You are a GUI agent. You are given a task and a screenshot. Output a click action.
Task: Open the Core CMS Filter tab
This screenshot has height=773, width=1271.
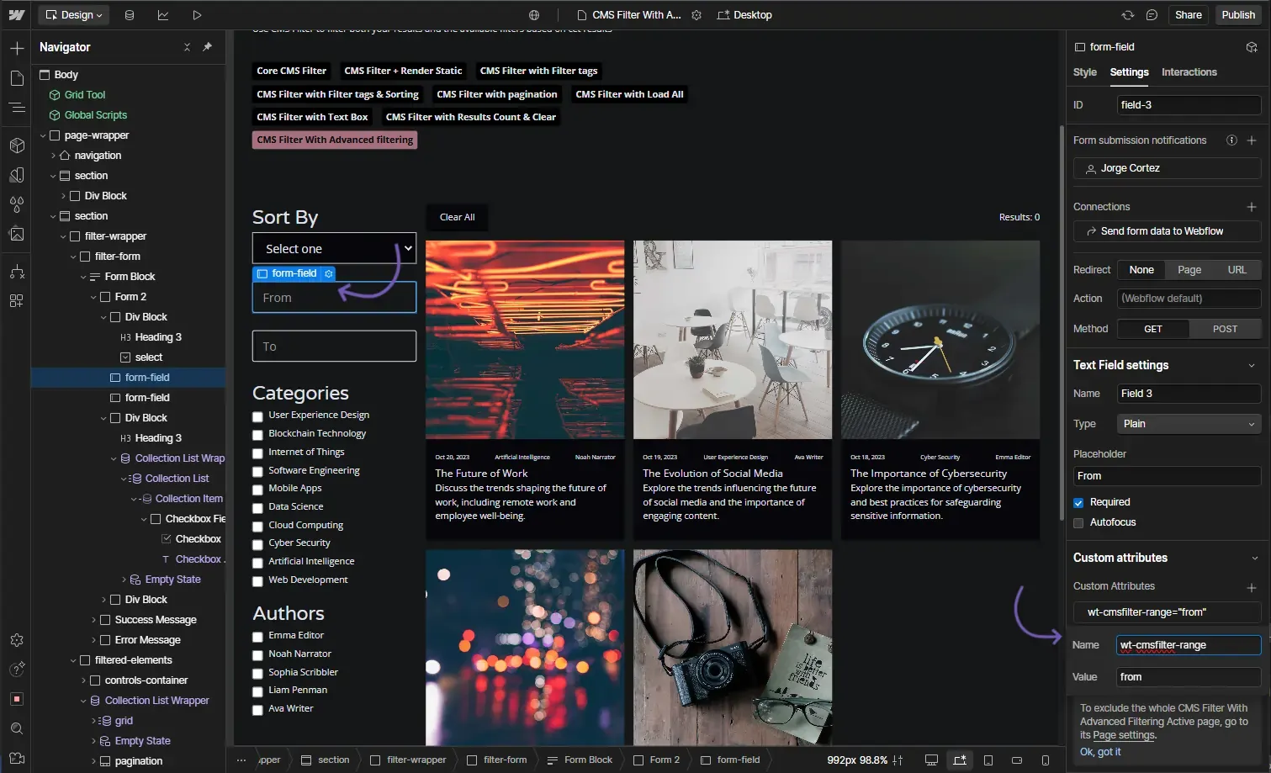click(x=292, y=71)
